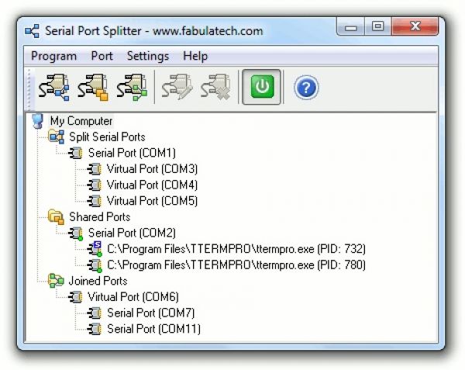Open the Program menu
This screenshot has height=370, width=465.
pos(54,56)
